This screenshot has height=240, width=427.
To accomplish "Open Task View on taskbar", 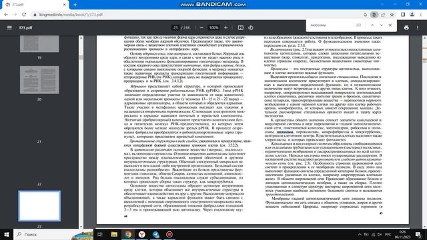I will tap(100, 234).
